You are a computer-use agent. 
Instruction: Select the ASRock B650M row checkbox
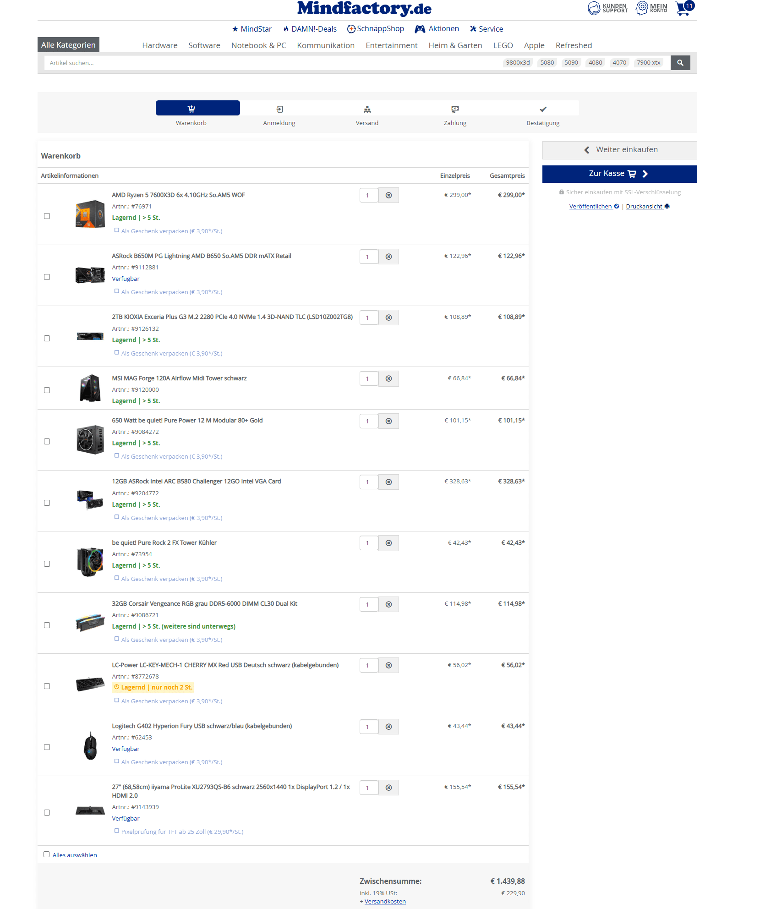(47, 277)
